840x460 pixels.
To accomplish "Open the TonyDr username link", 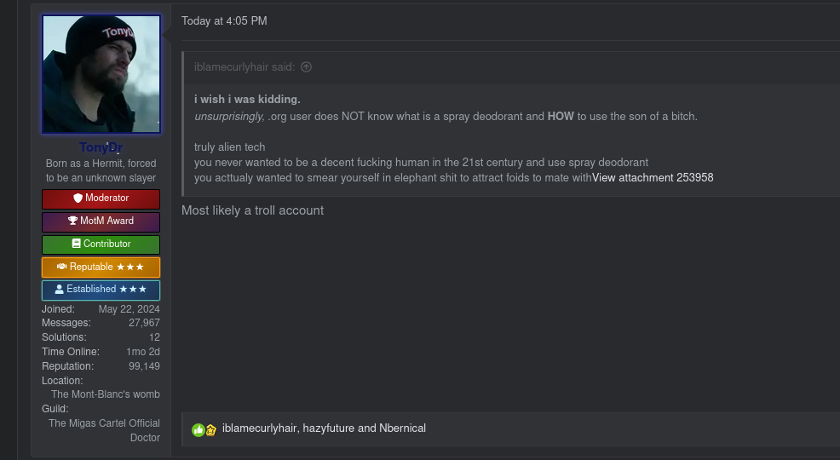I will click(x=101, y=147).
